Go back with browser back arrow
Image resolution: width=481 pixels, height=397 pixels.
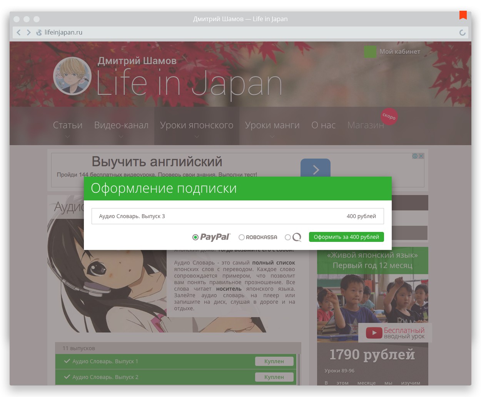pyautogui.click(x=18, y=33)
